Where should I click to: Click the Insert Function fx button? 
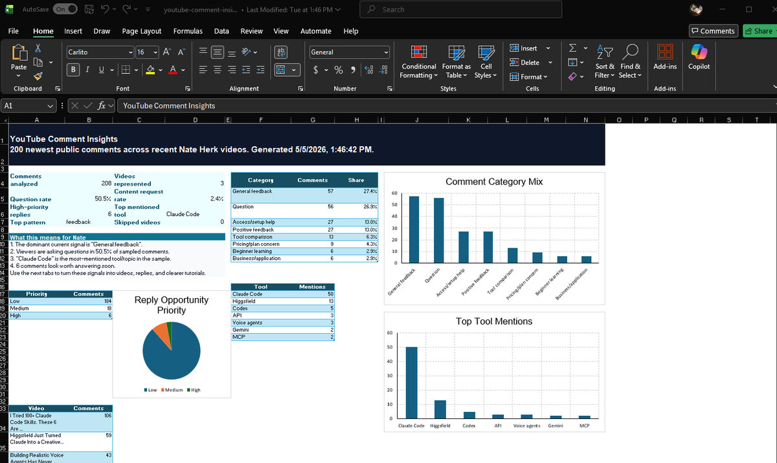coord(102,105)
